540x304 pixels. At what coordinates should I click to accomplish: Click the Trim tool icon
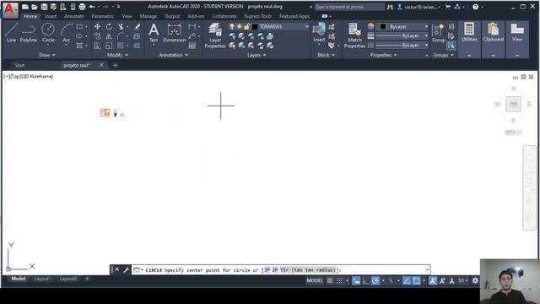tap(121, 26)
